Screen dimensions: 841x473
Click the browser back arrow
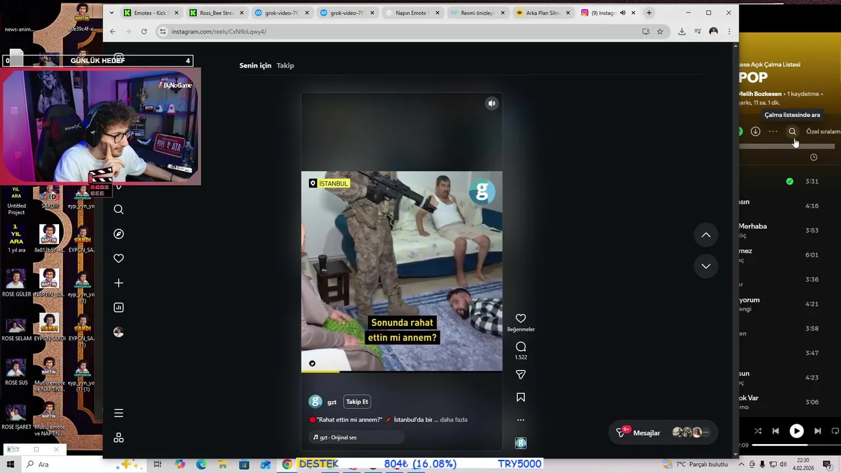(x=112, y=32)
